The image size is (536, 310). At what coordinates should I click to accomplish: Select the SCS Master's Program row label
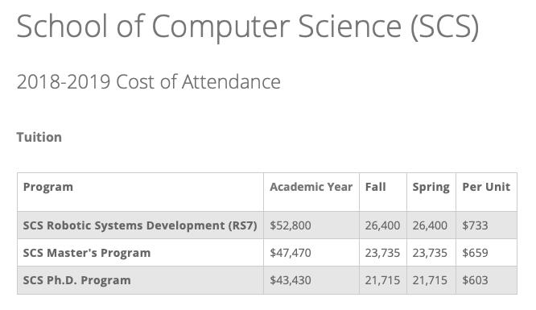coord(87,253)
